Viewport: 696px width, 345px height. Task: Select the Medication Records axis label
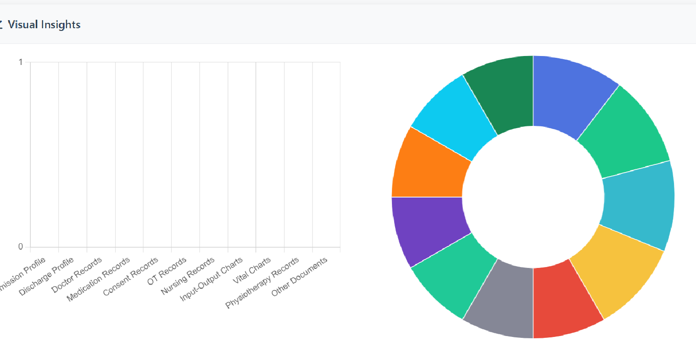pyautogui.click(x=99, y=279)
